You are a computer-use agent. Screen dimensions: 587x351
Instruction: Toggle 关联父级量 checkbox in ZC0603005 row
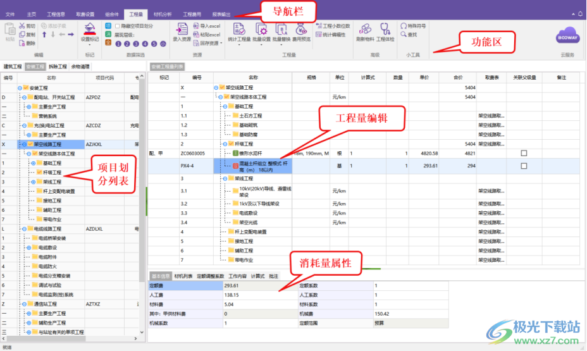click(524, 153)
